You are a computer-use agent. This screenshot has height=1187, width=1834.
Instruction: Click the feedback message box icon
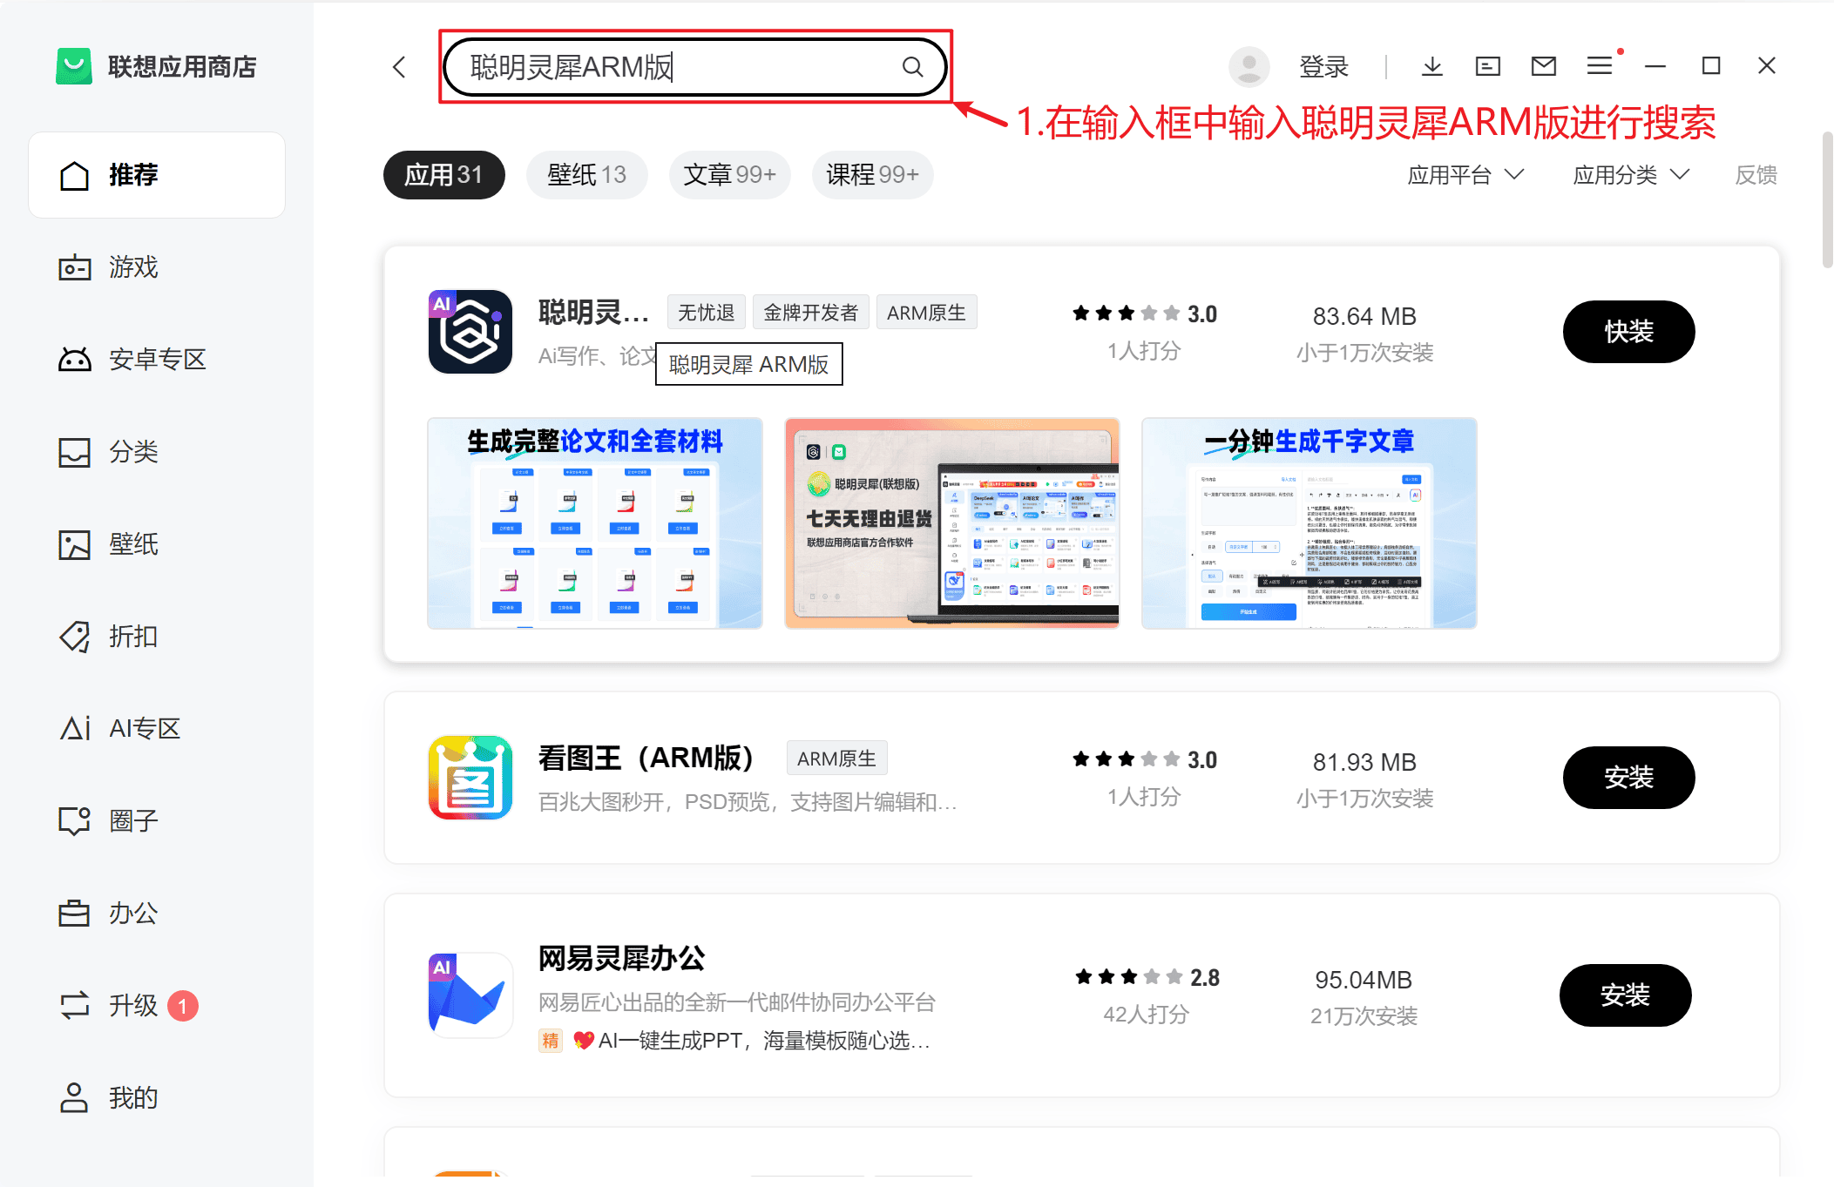(1488, 66)
